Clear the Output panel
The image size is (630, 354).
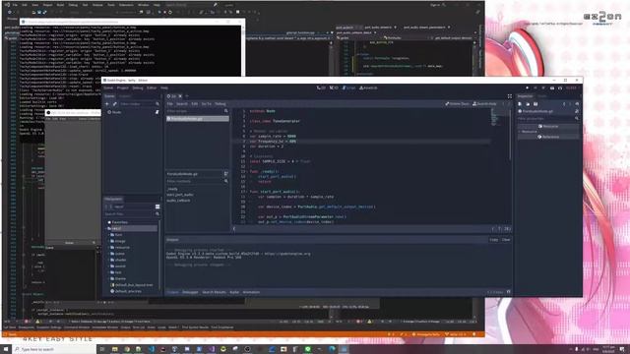click(506, 240)
